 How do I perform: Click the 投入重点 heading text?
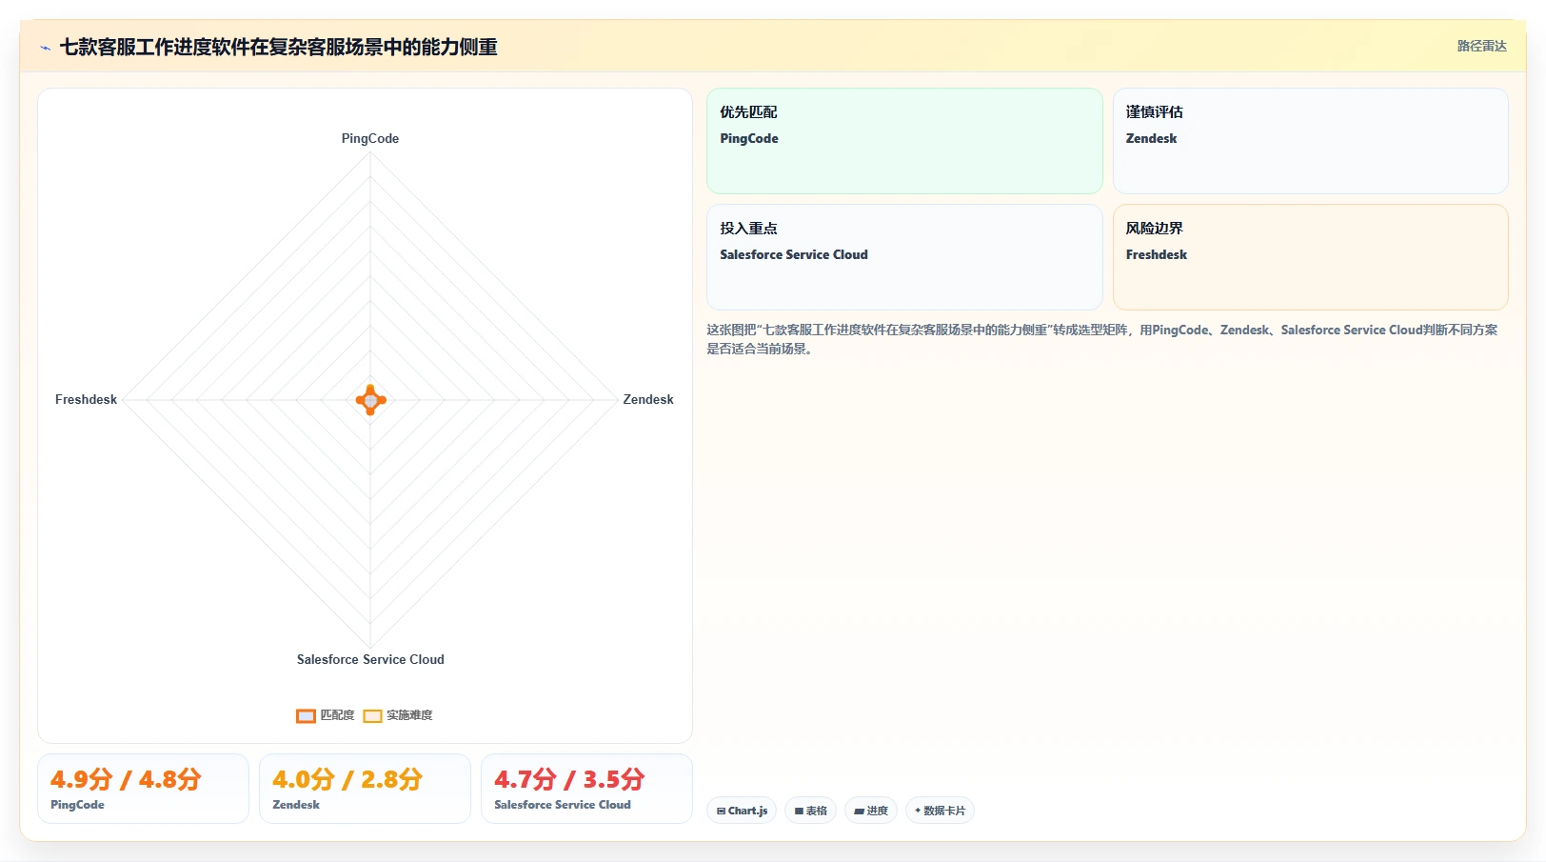pos(748,229)
